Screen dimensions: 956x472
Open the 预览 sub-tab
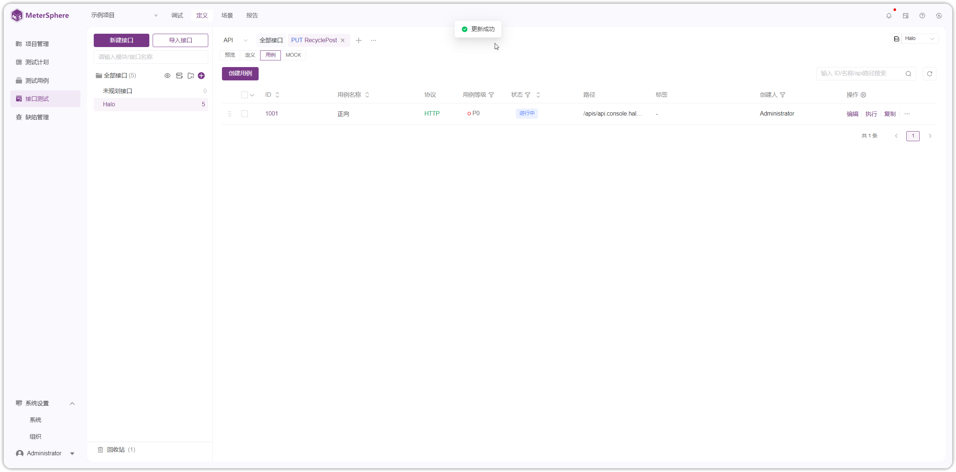click(230, 55)
